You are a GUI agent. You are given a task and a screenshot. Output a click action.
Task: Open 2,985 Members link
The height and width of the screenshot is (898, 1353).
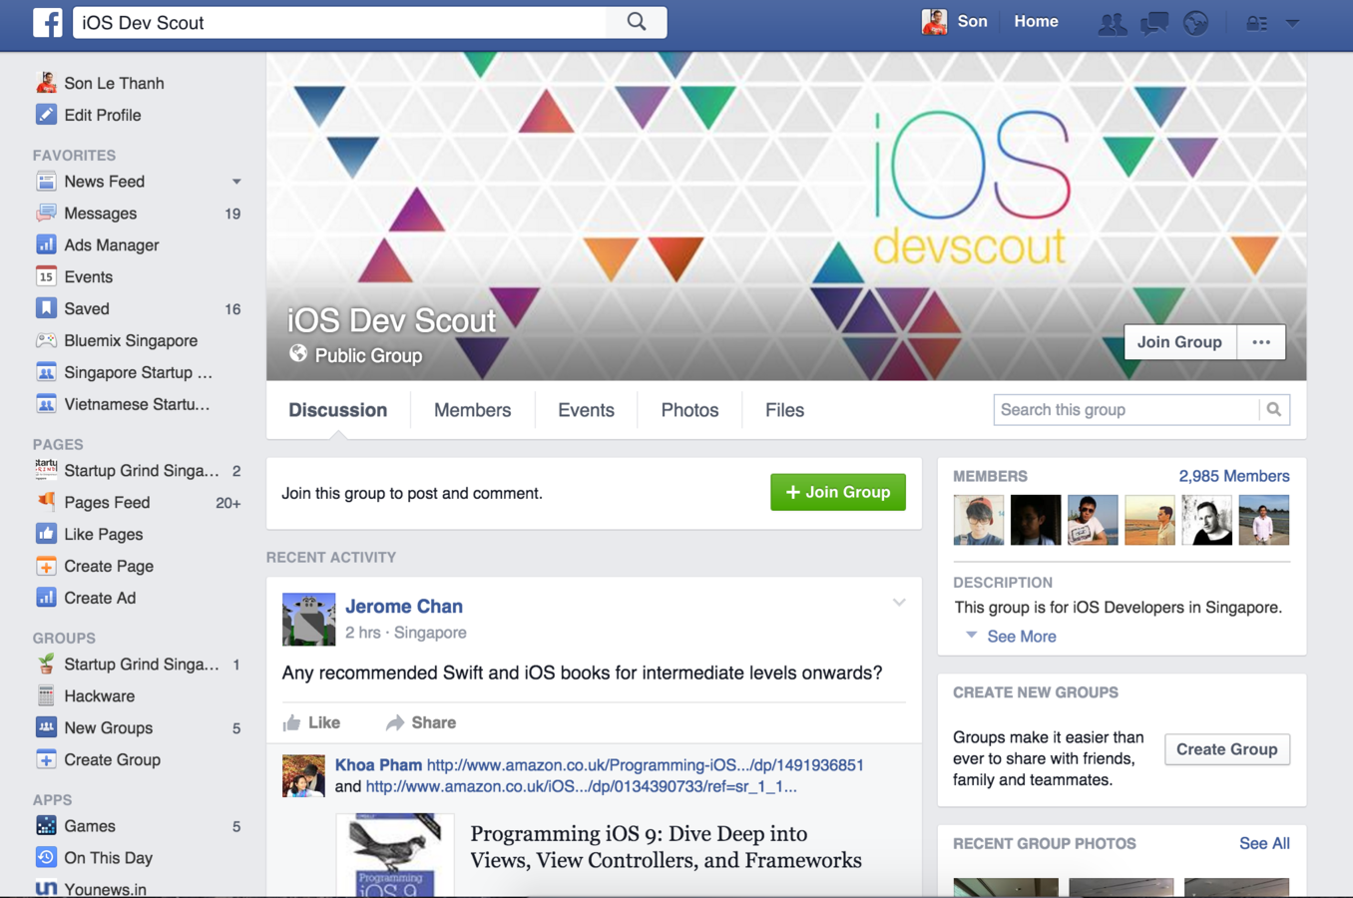click(1234, 476)
